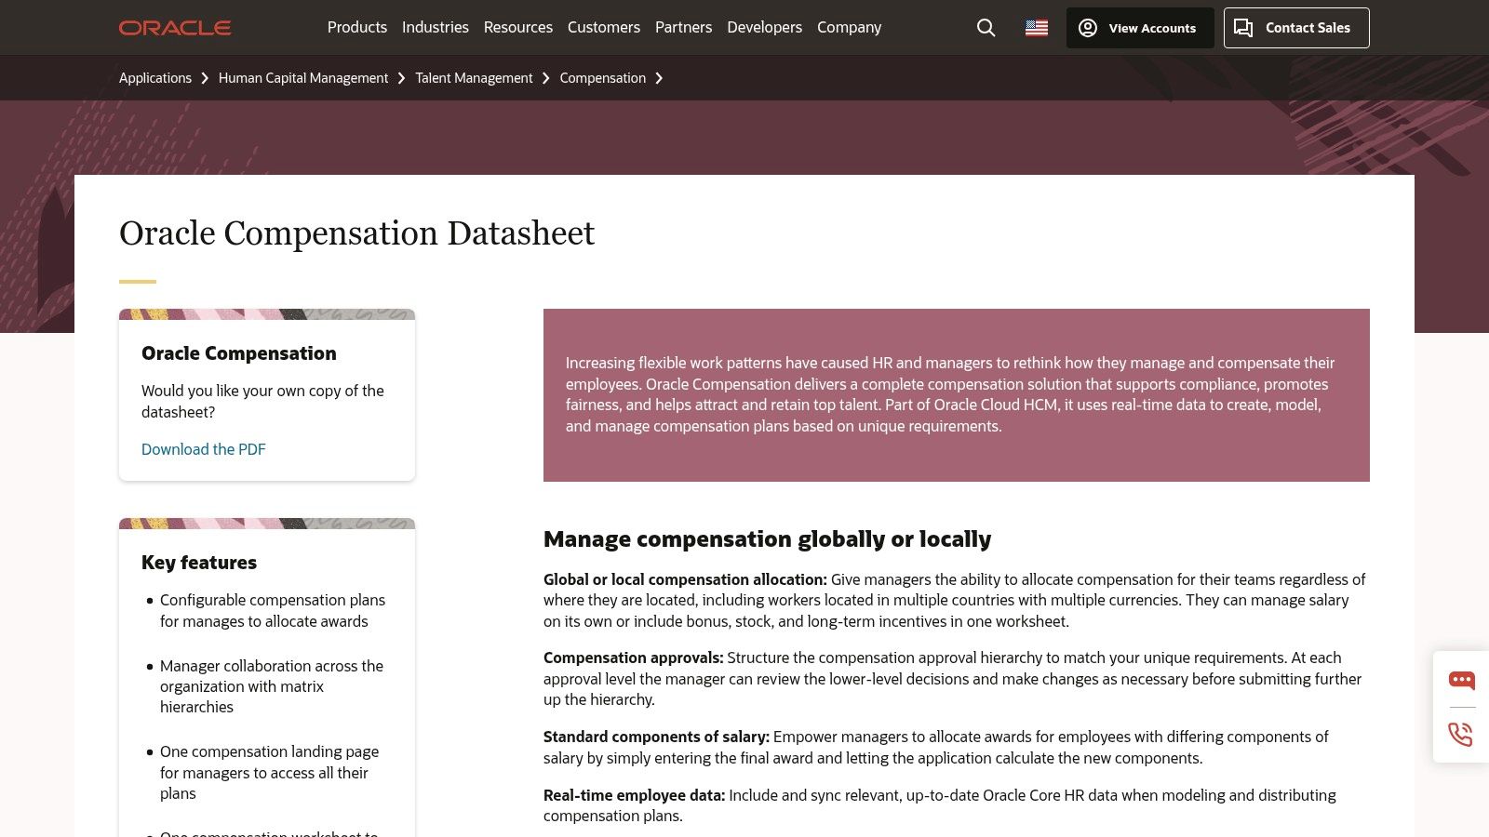This screenshot has width=1489, height=837.
Task: Click the View Accounts button
Action: 1140,28
